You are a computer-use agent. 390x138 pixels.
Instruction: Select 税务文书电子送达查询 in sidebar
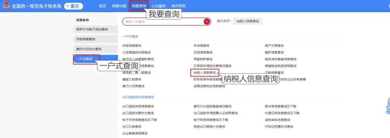95,29
